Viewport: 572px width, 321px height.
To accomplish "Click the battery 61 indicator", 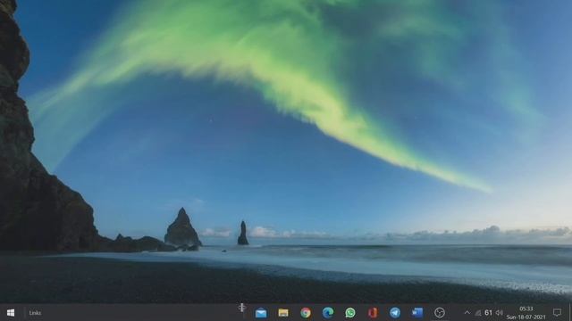I will [x=489, y=313].
